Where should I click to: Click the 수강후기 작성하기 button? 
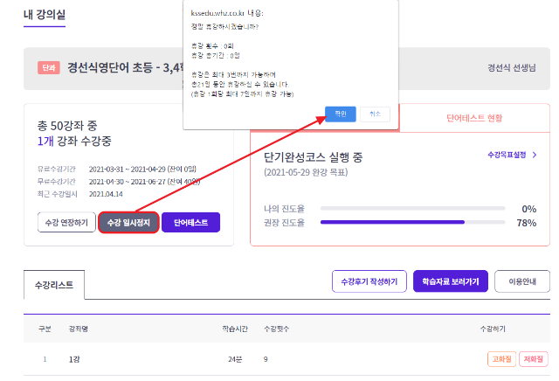click(369, 281)
